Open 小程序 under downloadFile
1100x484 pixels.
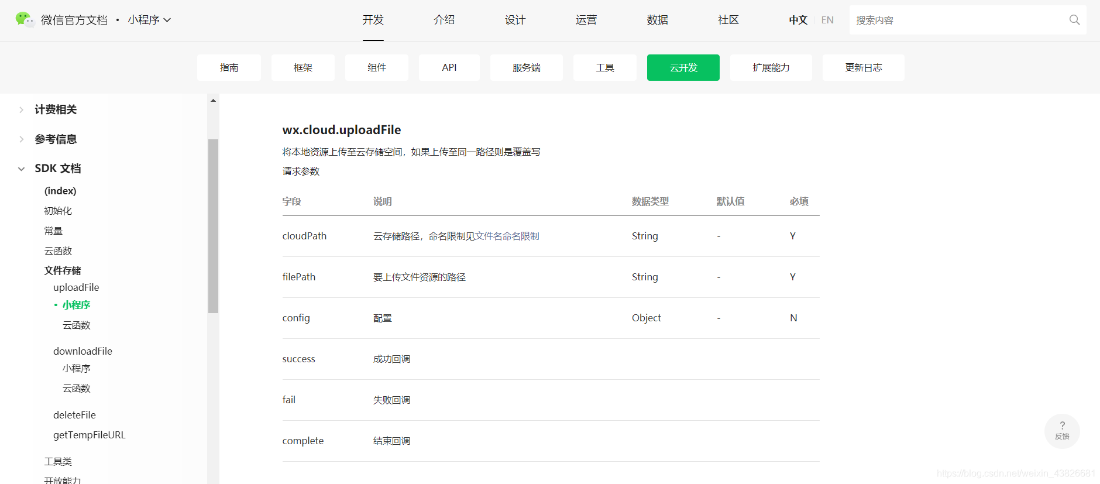77,368
